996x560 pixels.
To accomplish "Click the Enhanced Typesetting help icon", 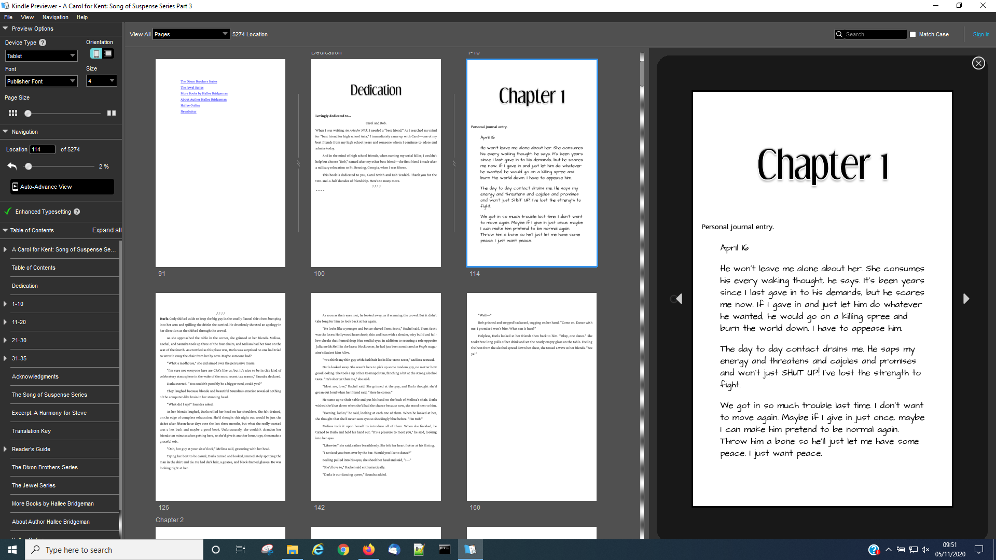I will tap(77, 212).
